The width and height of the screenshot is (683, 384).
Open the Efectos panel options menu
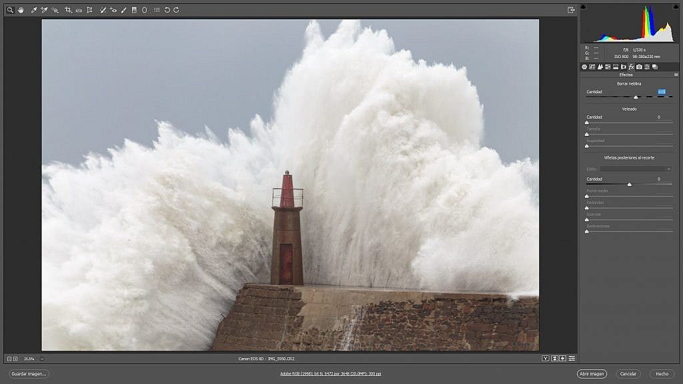coord(676,75)
